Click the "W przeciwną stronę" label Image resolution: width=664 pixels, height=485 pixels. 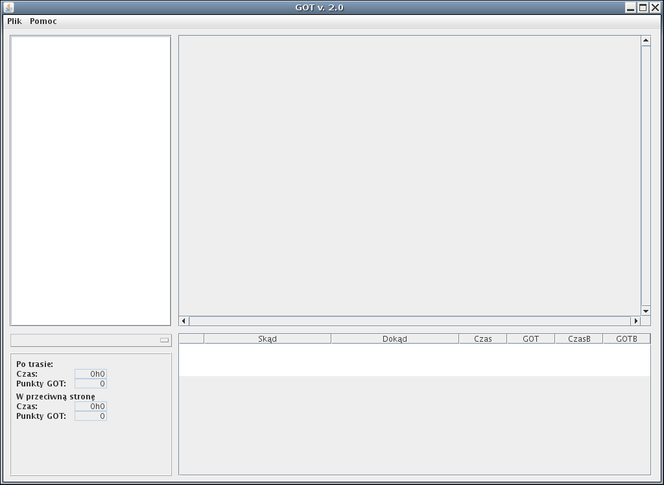point(56,396)
